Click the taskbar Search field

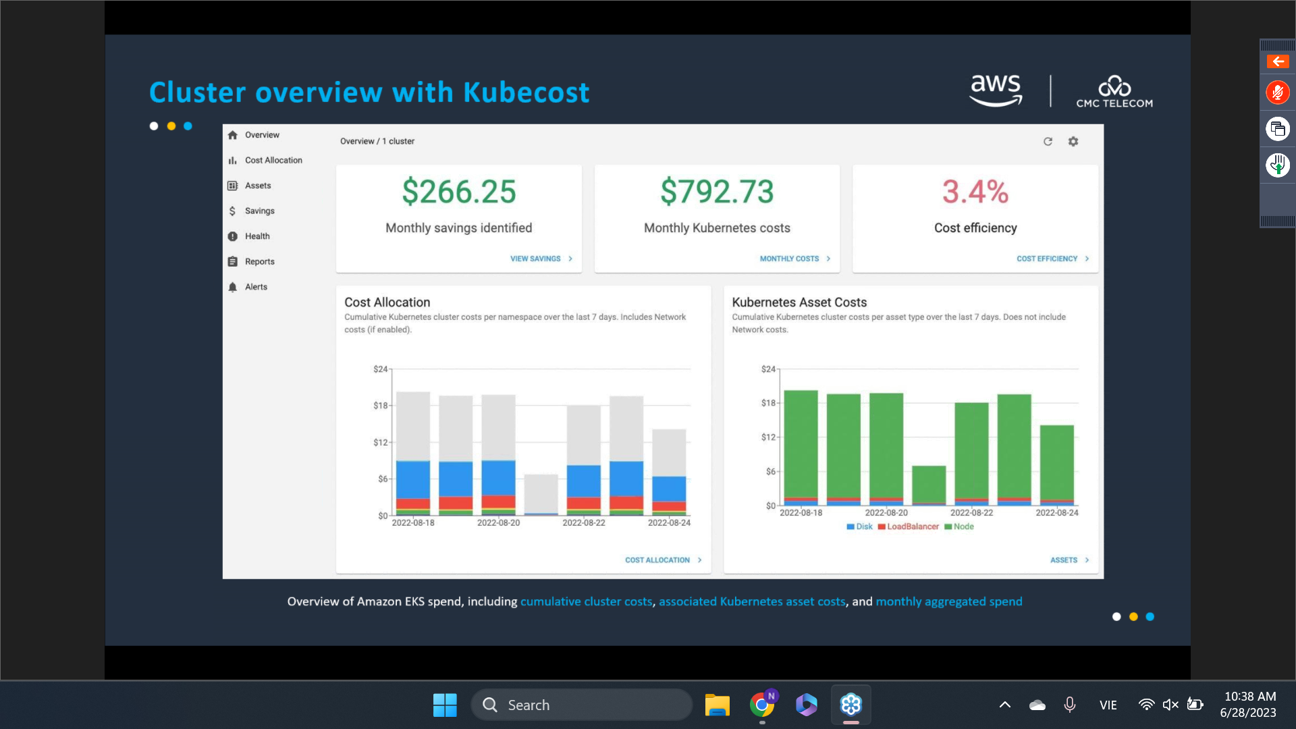pos(582,705)
